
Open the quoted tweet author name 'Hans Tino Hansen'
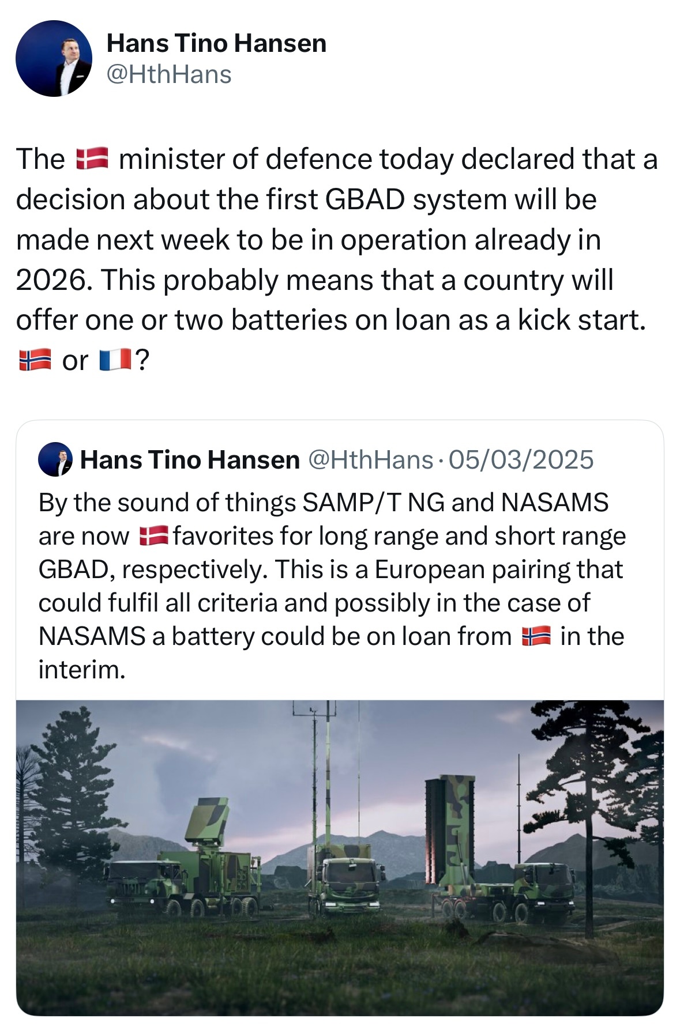coord(190,459)
